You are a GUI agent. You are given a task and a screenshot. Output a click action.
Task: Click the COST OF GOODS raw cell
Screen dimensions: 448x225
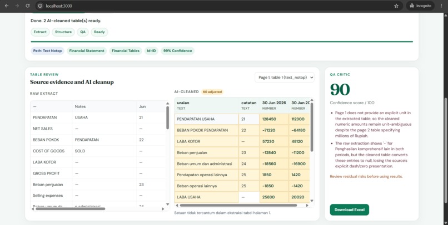coord(51,151)
